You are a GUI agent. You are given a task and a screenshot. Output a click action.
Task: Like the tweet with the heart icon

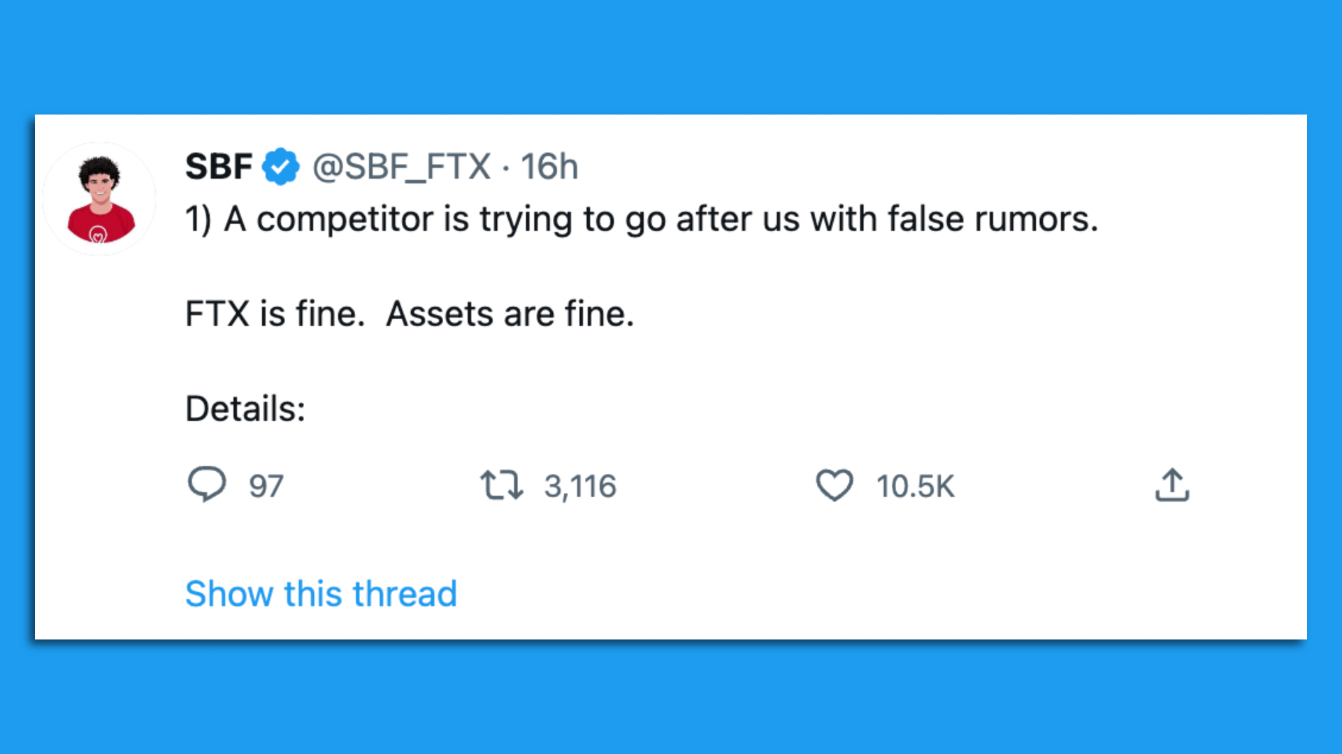click(835, 485)
